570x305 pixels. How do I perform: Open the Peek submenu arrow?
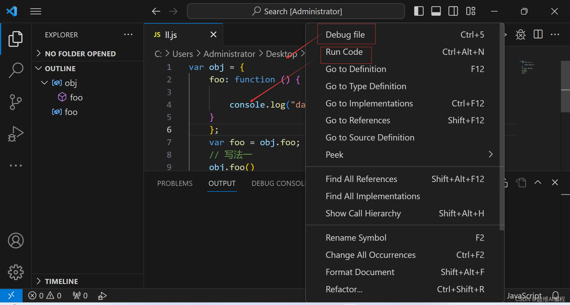click(490, 154)
